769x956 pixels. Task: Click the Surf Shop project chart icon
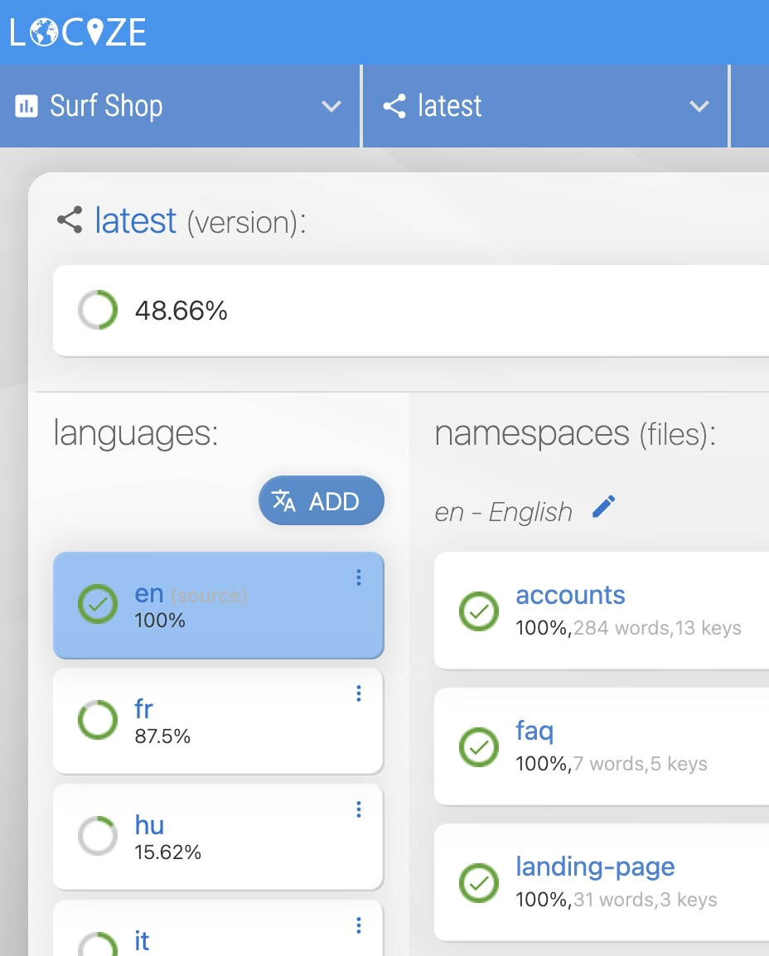[x=27, y=106]
